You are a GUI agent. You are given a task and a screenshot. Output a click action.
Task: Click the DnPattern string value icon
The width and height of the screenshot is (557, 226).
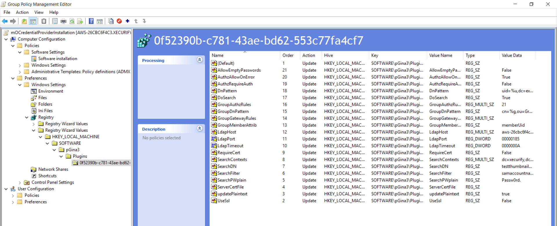pyautogui.click(x=214, y=91)
